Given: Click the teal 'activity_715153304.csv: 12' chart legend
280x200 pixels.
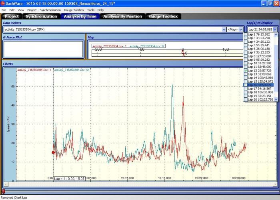Looking at the screenshot, I should (x=72, y=70).
